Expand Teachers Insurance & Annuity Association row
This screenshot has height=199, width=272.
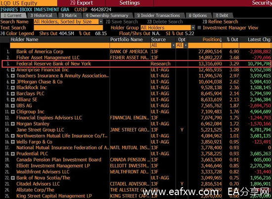pos(13,76)
